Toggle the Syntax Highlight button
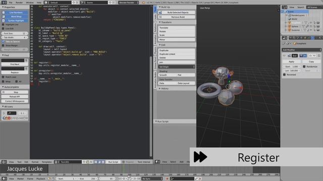 click(x=15, y=21)
